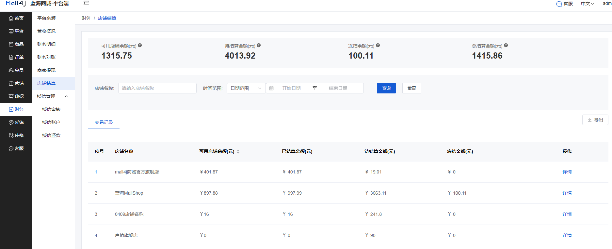
Task: Open 数据 section in sidebar
Action: pos(16,96)
